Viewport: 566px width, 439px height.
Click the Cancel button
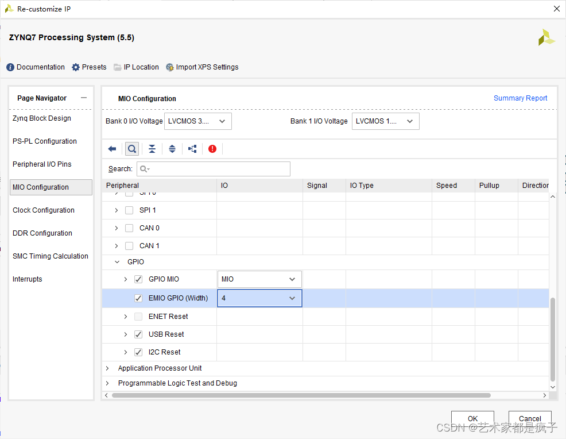530,419
